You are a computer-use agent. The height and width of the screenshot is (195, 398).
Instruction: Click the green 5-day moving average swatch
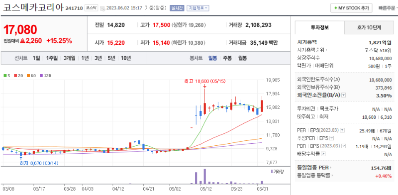[x=5, y=76]
